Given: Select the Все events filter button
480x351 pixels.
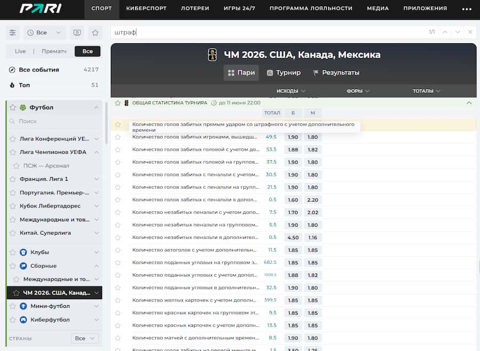Looking at the screenshot, I should click(87, 51).
